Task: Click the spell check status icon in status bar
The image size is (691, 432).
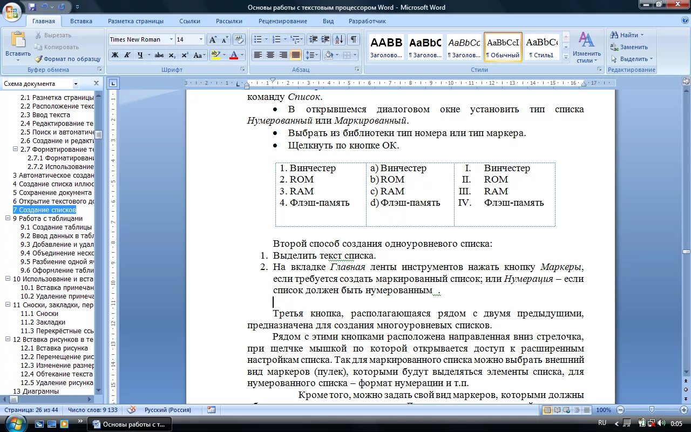Action: click(x=131, y=410)
